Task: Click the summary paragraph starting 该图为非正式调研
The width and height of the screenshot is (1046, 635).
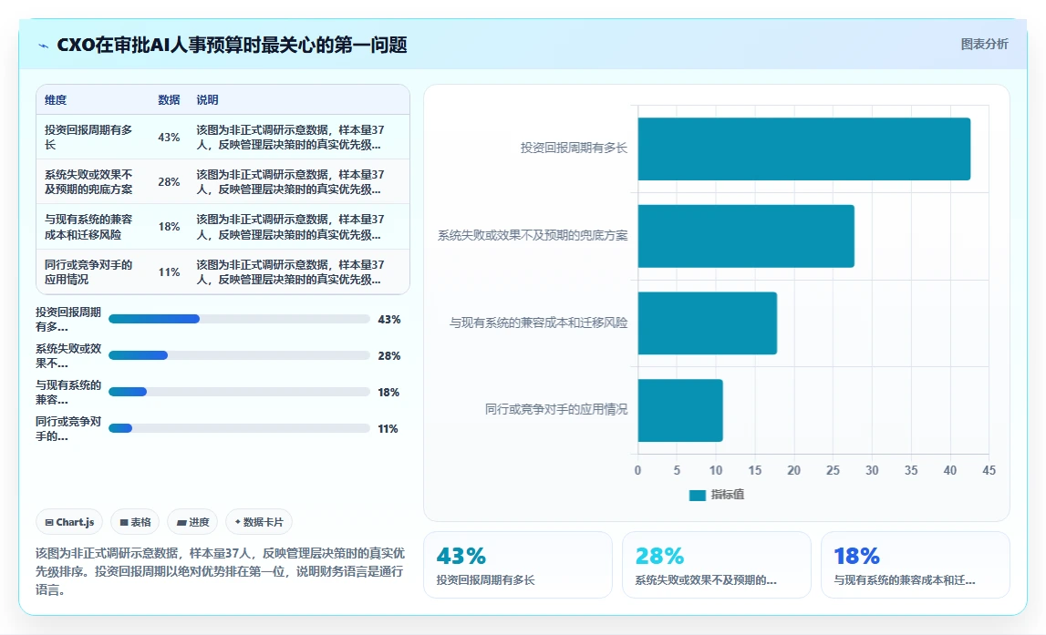Action: pos(220,571)
